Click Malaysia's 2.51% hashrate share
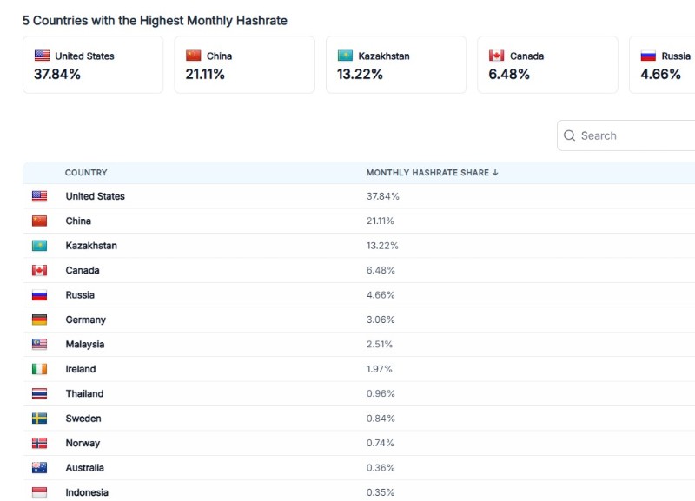The image size is (695, 501). tap(380, 344)
